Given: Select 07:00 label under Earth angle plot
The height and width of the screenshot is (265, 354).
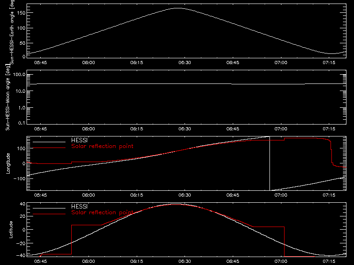Looking at the screenshot, I should click(x=281, y=63).
